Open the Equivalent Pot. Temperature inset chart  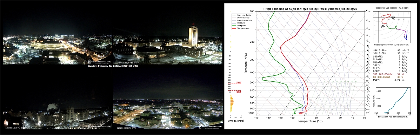point(392,102)
